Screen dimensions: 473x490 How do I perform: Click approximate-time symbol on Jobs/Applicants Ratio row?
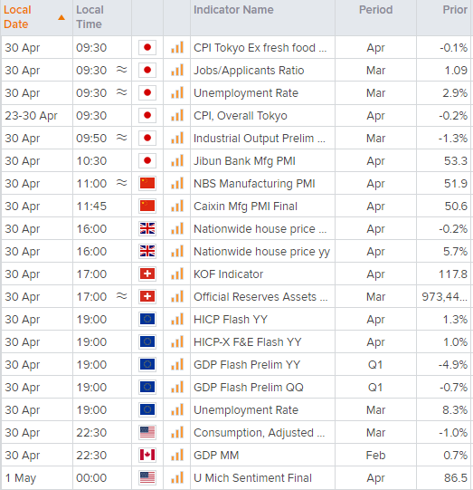click(x=122, y=70)
